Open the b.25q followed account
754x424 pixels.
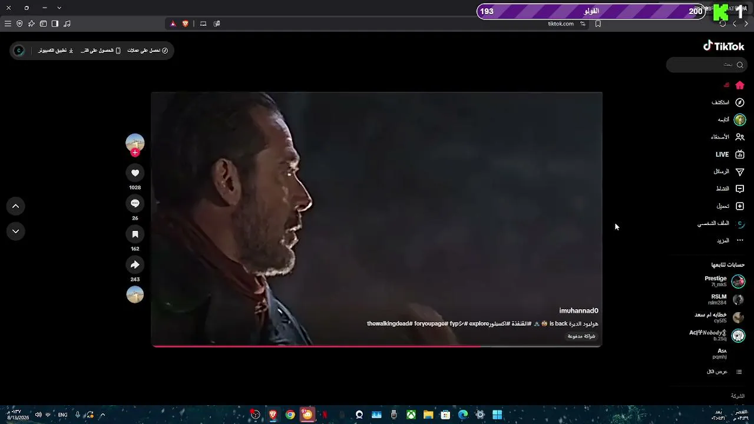[x=717, y=336]
